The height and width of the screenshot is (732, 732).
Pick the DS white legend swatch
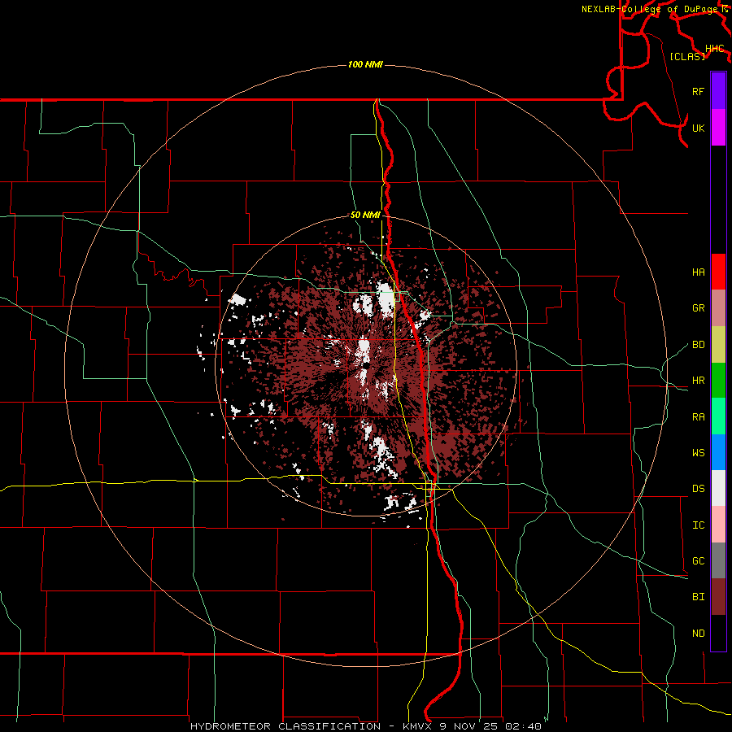point(718,488)
